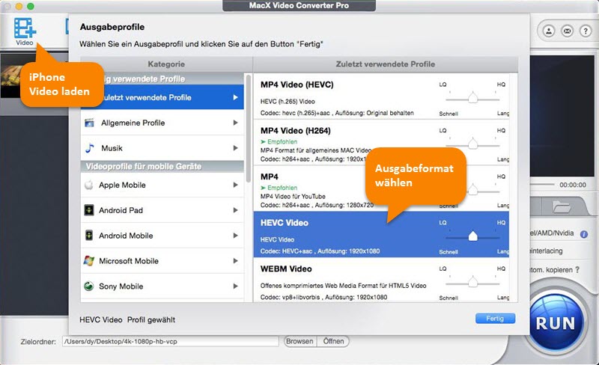This screenshot has height=365, width=599.
Task: Adjust quality slider for MP4 Video (HEVC)
Action: pyautogui.click(x=473, y=98)
